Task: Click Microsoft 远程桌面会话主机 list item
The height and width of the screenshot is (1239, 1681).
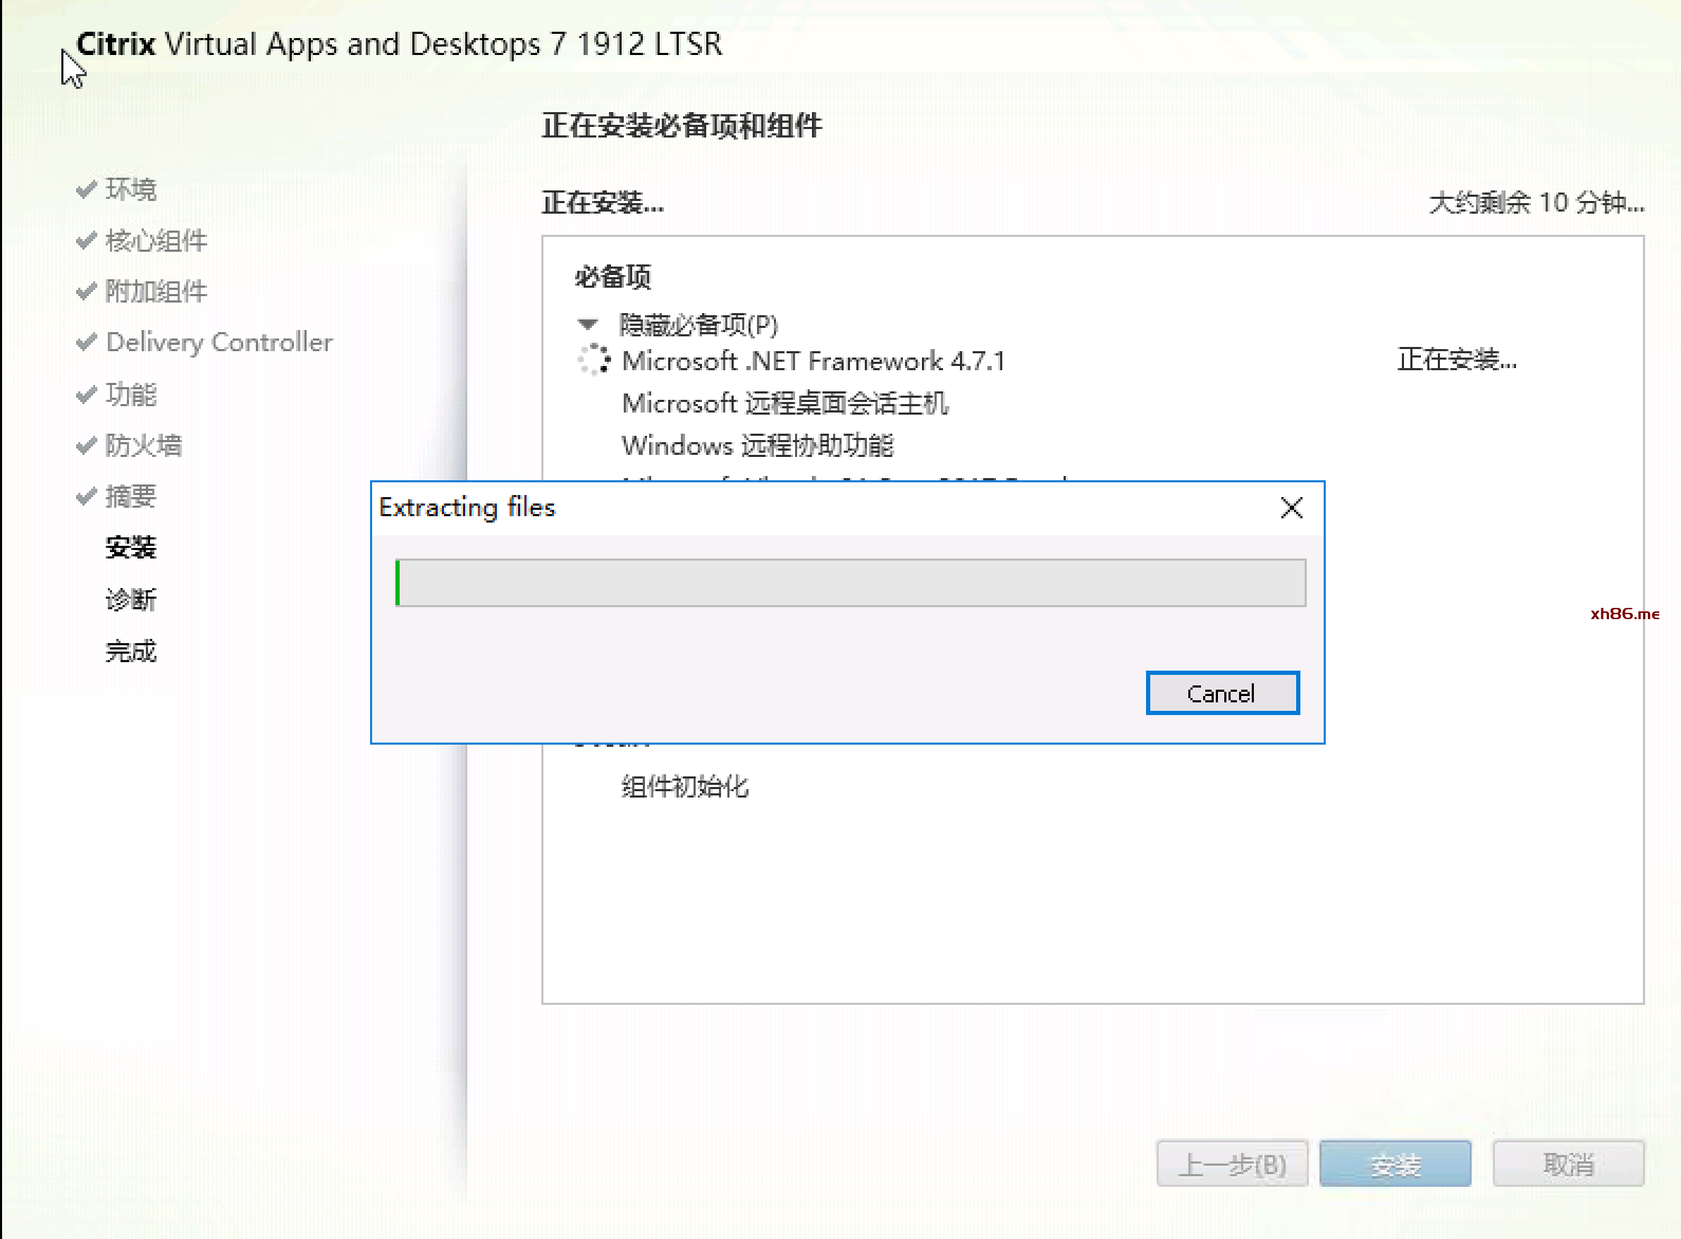Action: tap(784, 403)
